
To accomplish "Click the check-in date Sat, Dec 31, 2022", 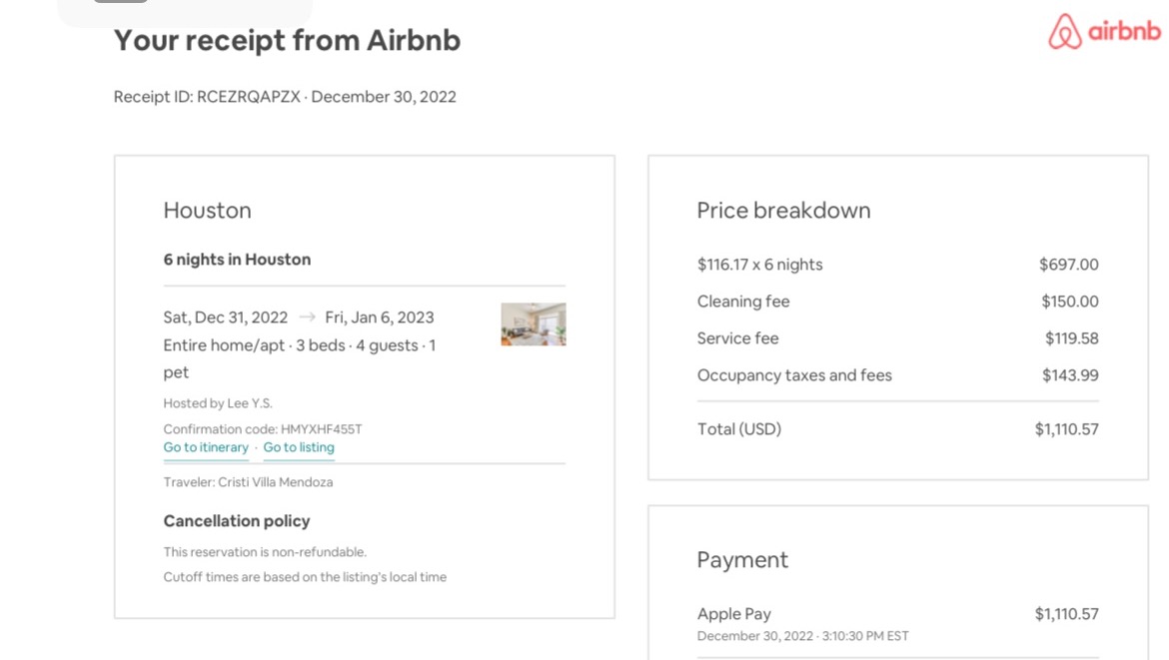I will [x=225, y=318].
